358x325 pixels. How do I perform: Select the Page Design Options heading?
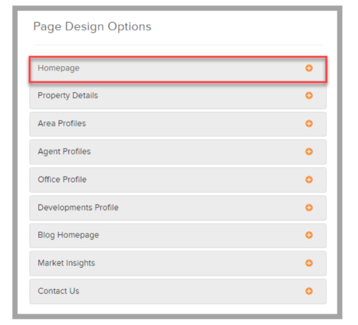click(92, 27)
